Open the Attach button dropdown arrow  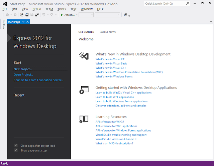[x=77, y=15]
